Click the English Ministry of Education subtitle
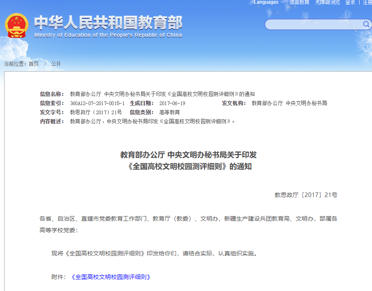This screenshot has height=291, width=372. point(108,35)
